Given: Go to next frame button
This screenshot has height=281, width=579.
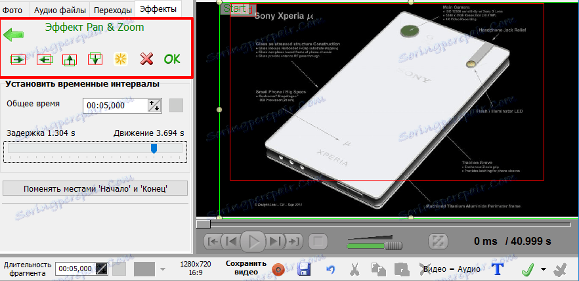Looking at the screenshot, I should point(275,242).
